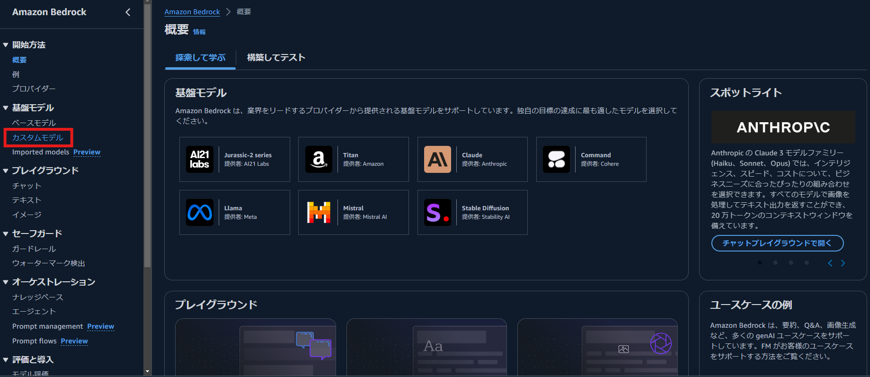Switch to the 構築してテスト tab
Screen dimensions: 870x377
point(276,58)
